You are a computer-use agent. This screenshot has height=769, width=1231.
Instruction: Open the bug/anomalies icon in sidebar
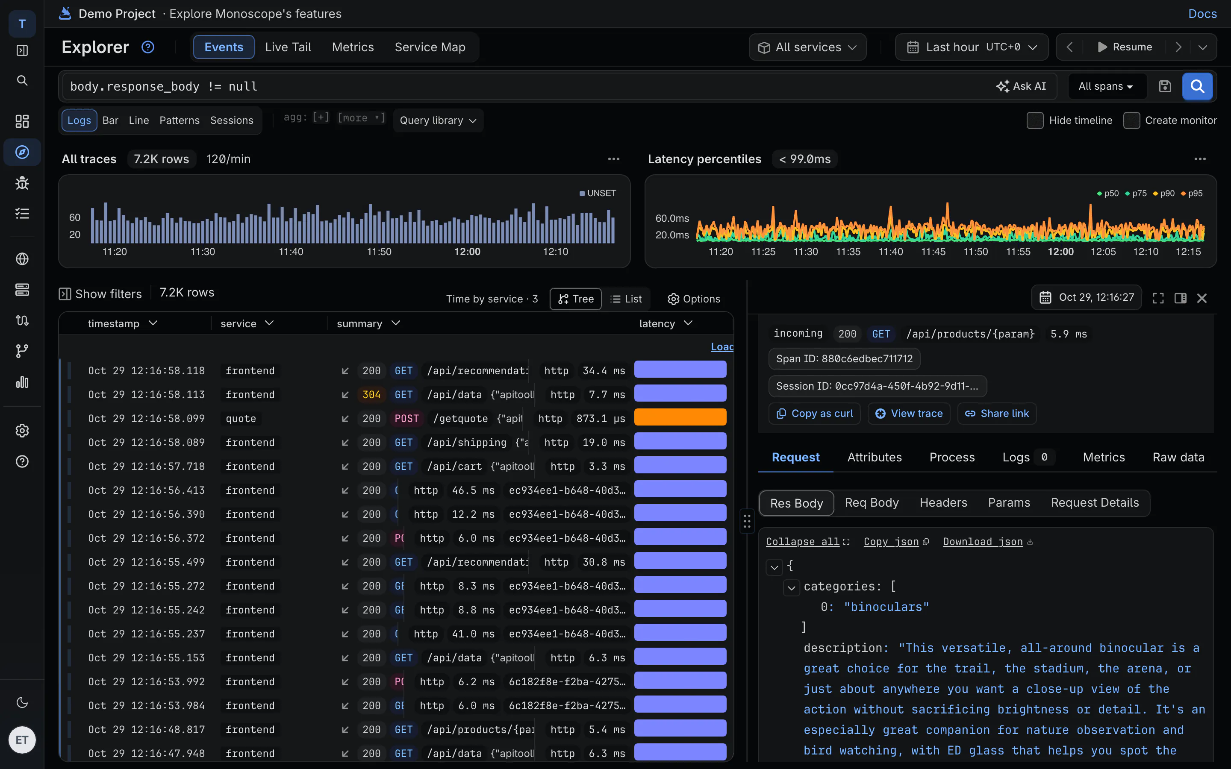(22, 182)
